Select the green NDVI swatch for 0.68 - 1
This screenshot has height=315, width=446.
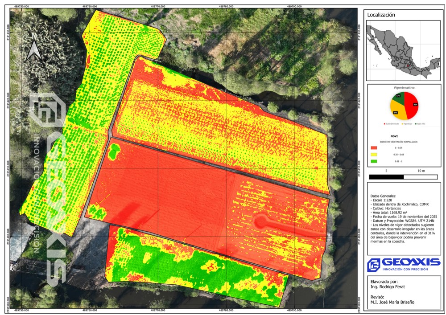click(x=374, y=161)
